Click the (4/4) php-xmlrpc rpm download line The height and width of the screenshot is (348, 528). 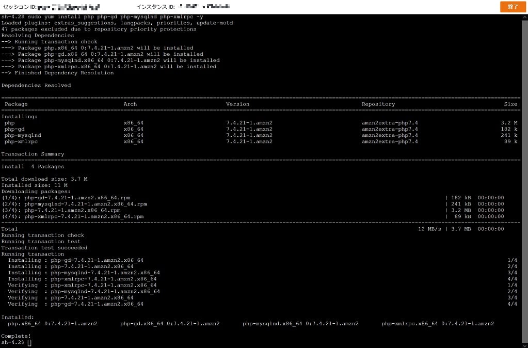coord(252,216)
